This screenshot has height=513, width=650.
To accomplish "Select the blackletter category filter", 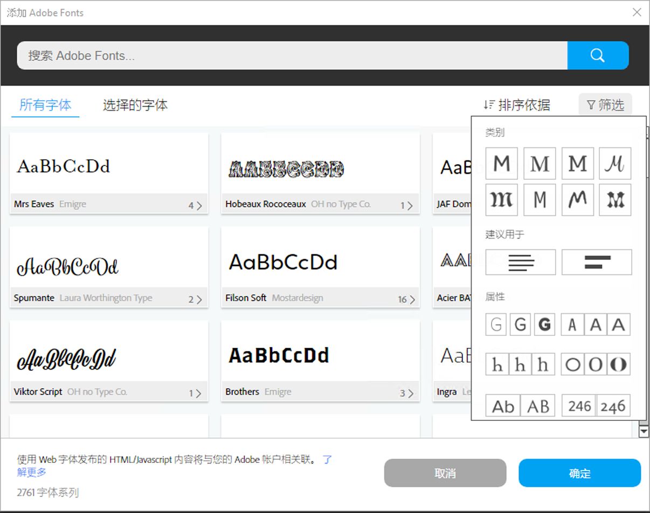I will 501,200.
